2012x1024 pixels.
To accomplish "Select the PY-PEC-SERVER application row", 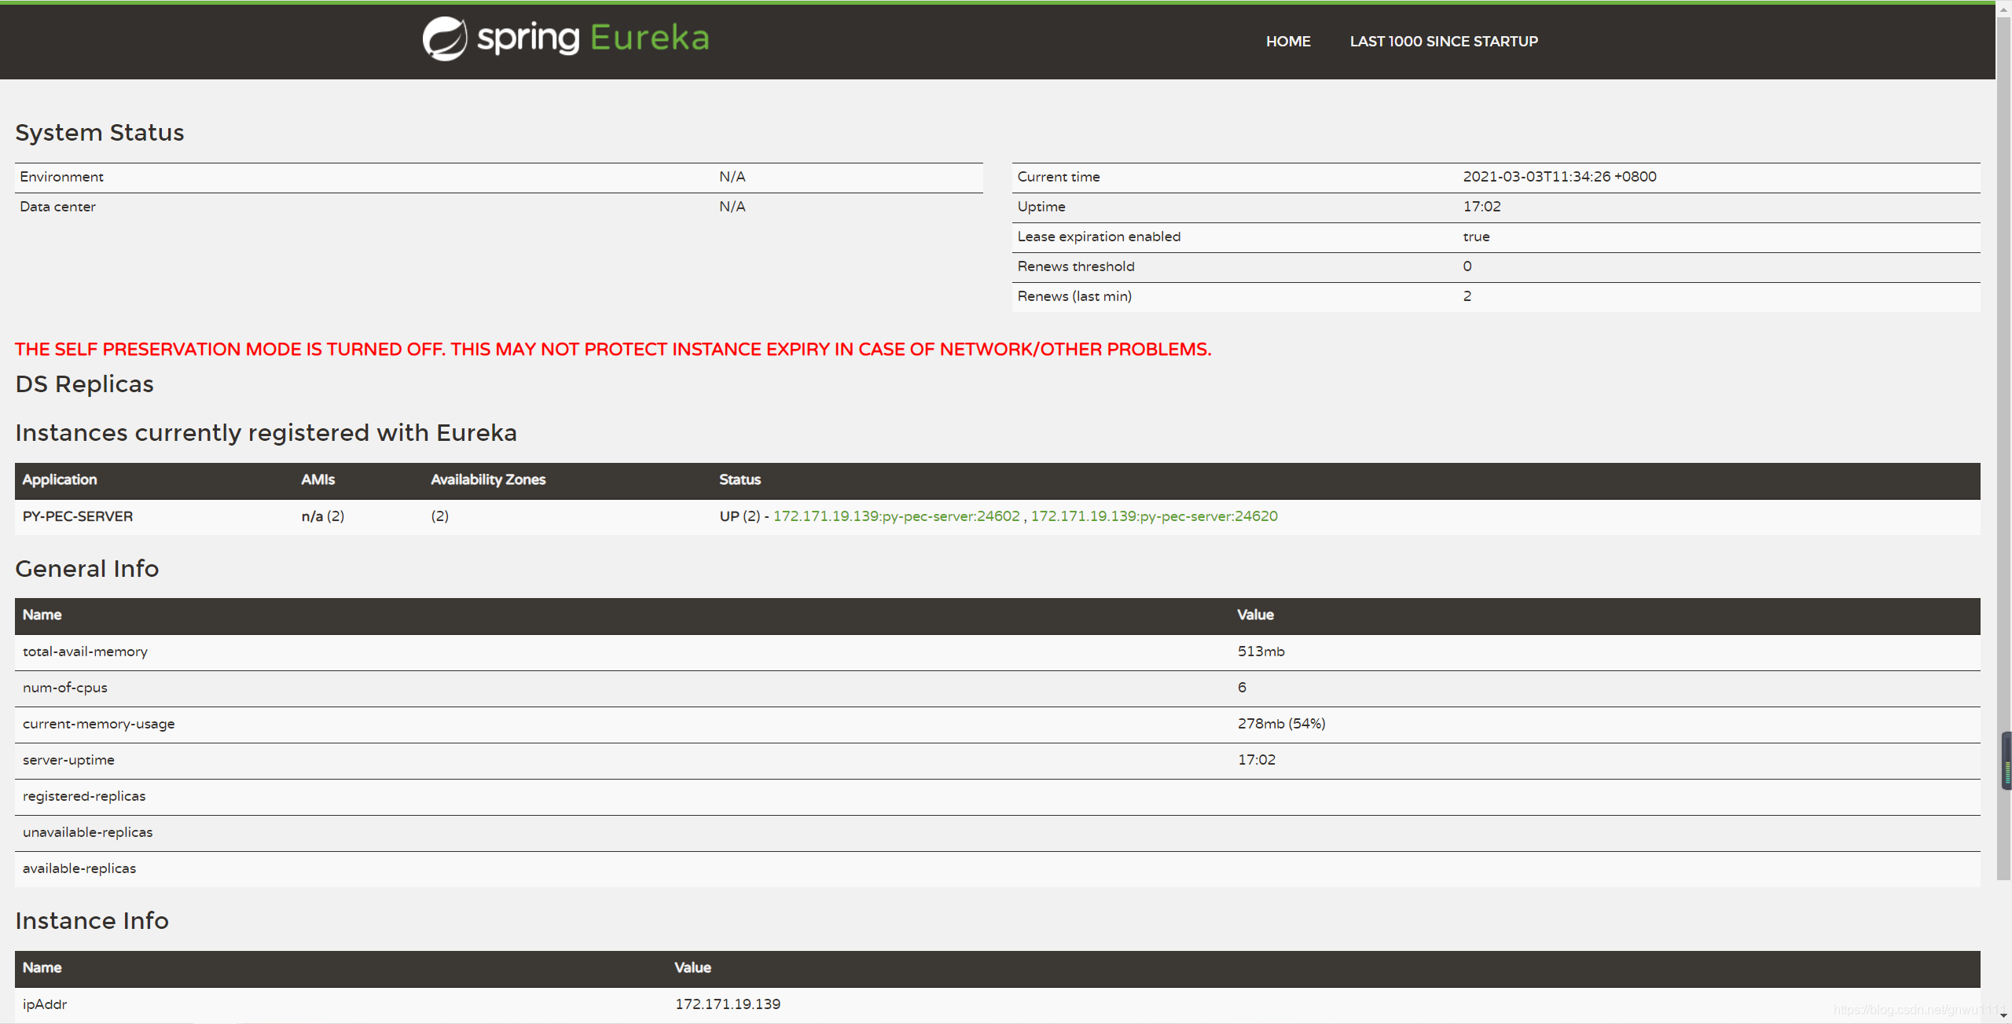I will pos(77,516).
